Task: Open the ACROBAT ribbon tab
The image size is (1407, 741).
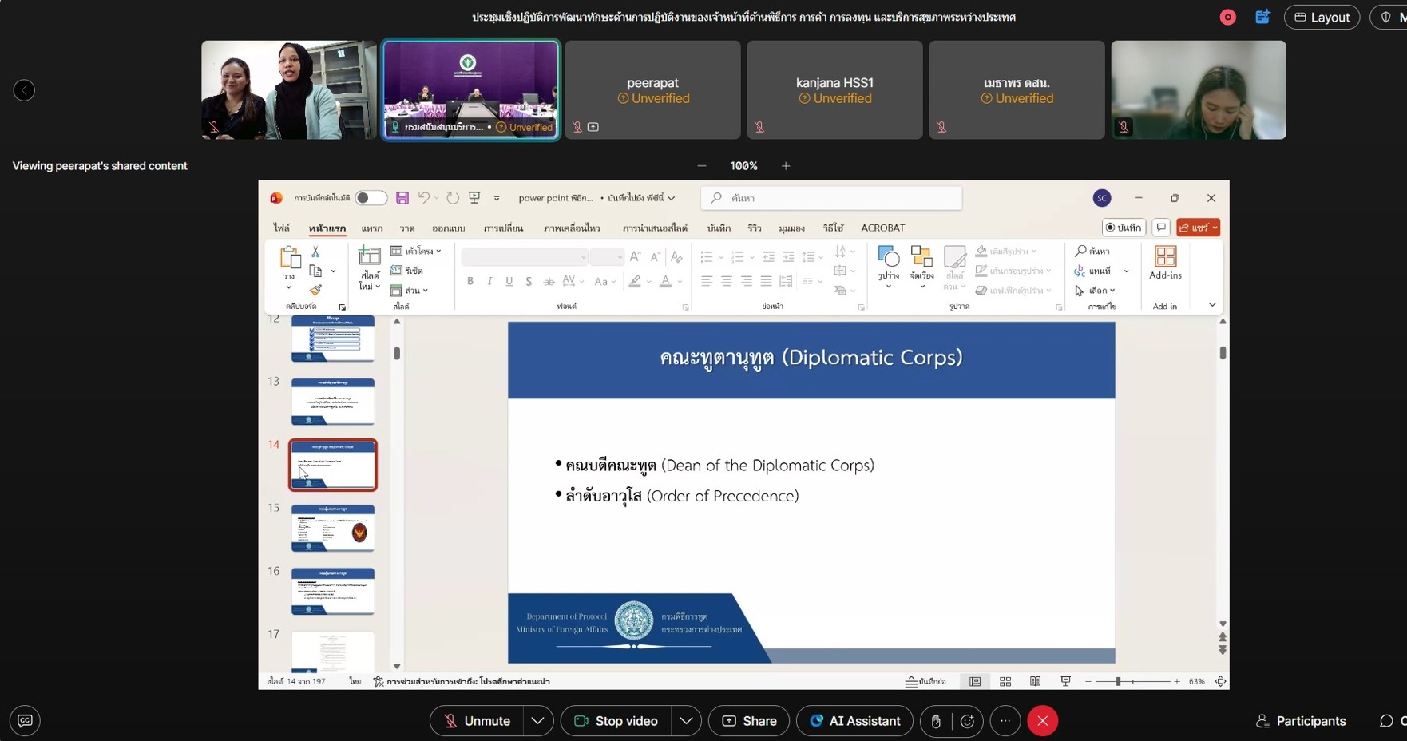Action: coord(882,228)
